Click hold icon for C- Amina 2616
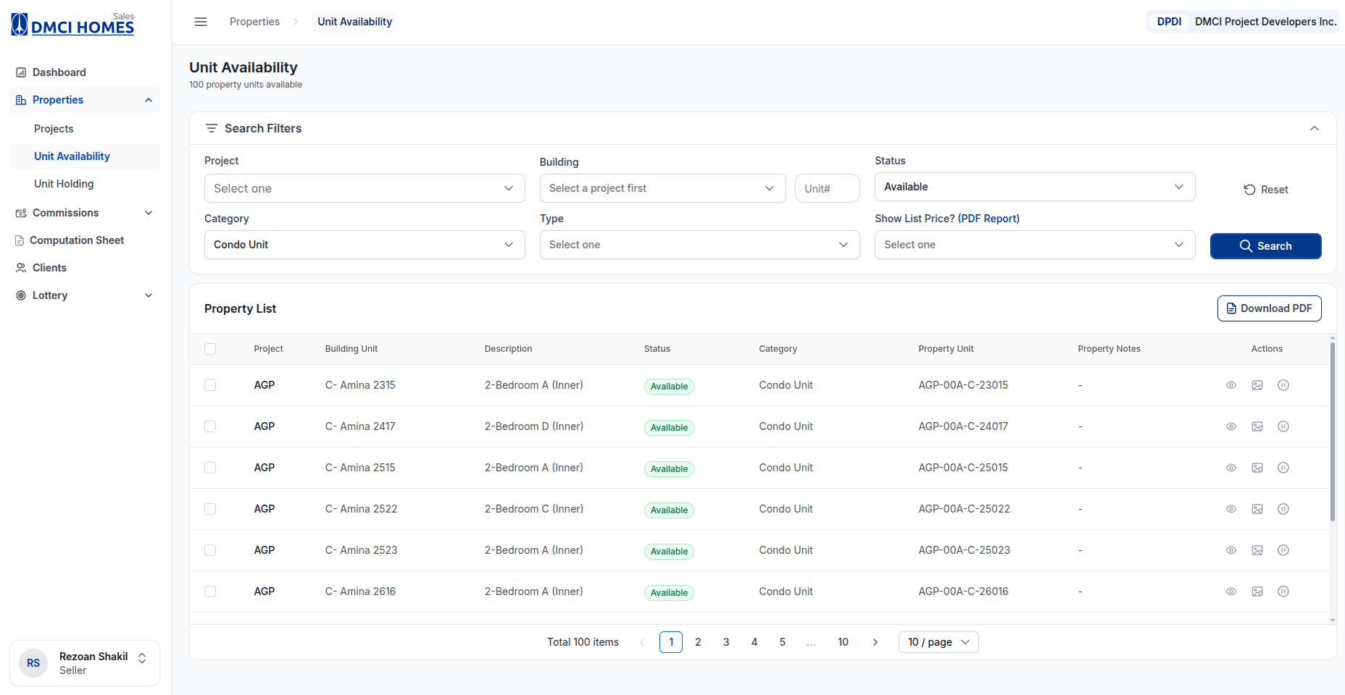Screen dimensions: 1345x695 click(x=1283, y=591)
